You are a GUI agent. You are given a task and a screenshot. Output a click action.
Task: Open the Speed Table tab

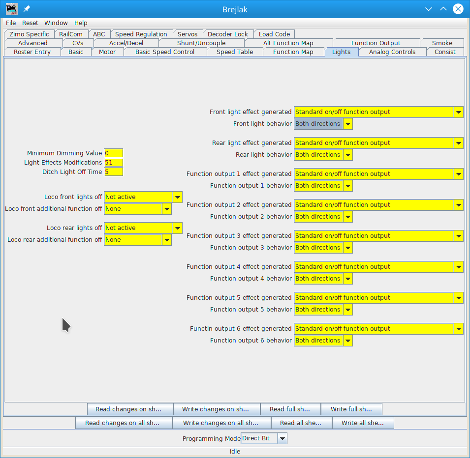[x=234, y=52]
